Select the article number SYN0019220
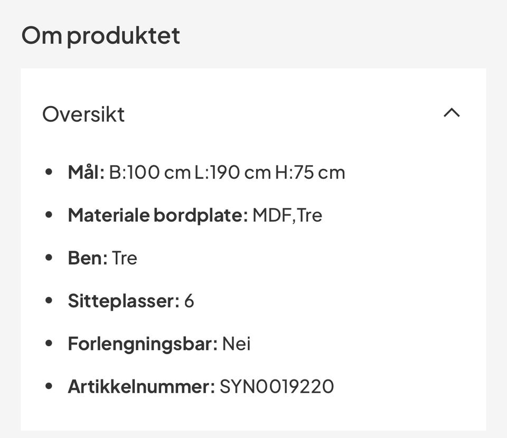This screenshot has height=438, width=507. tap(277, 387)
